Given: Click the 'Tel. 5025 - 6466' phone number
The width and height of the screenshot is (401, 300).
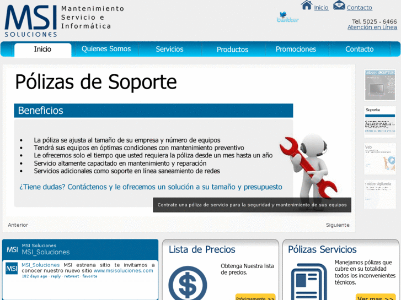Looking at the screenshot, I should coord(374,21).
